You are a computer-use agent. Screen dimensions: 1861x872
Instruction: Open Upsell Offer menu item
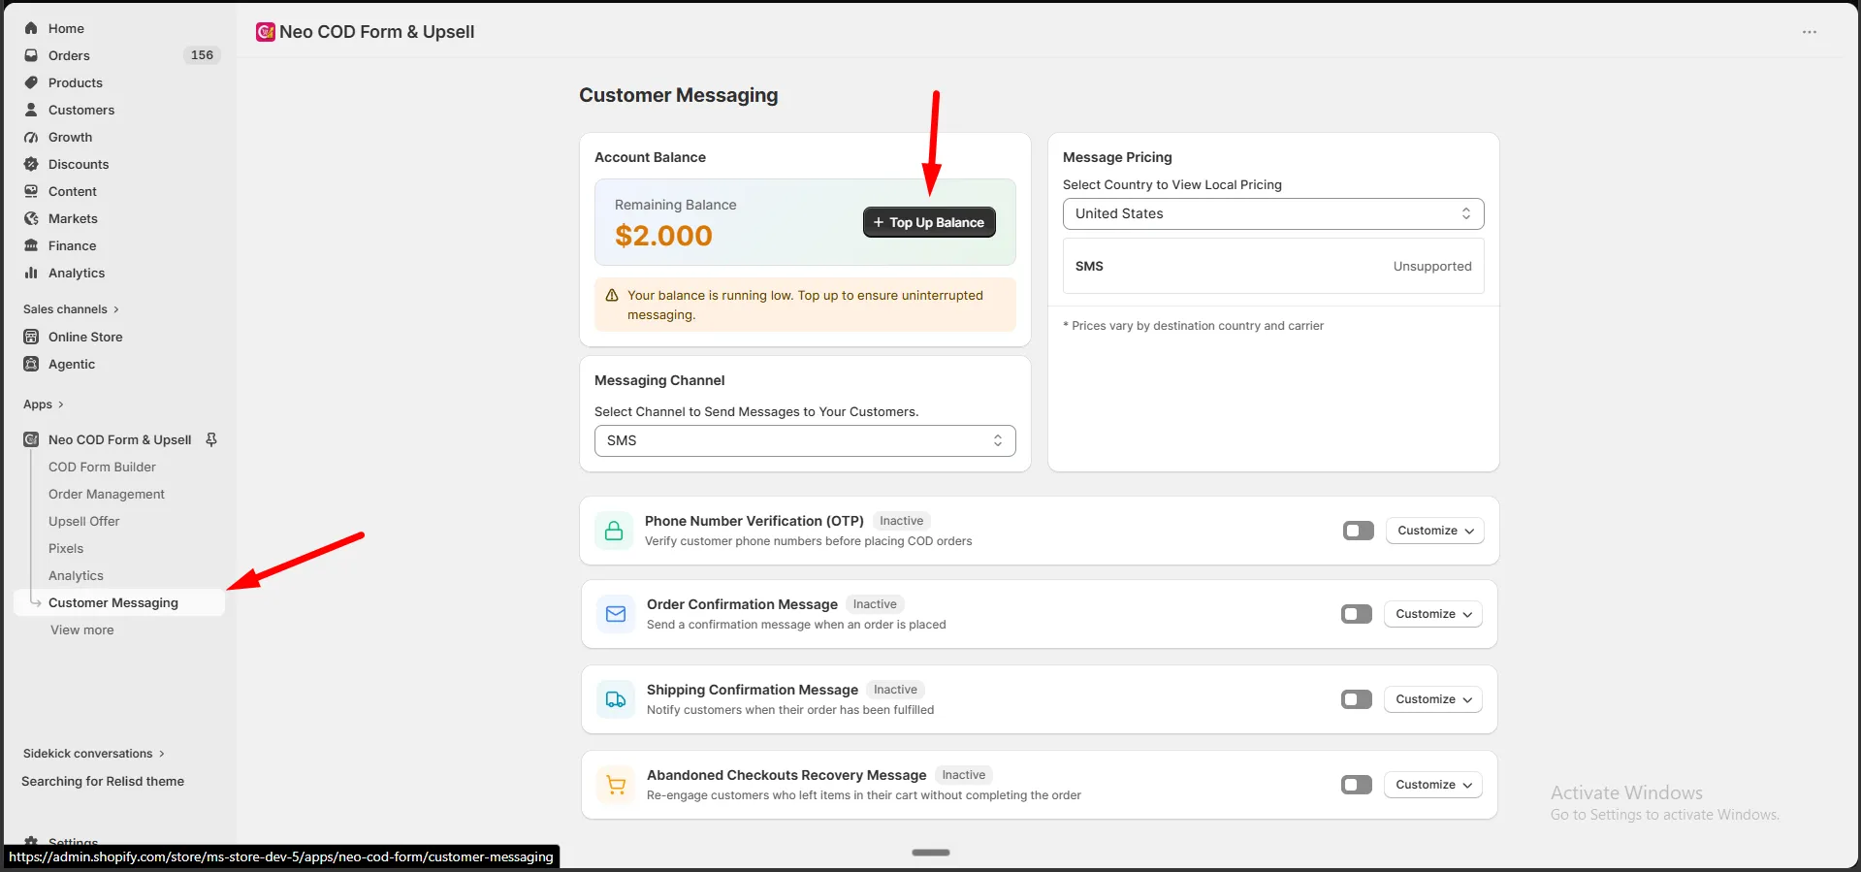point(84,521)
